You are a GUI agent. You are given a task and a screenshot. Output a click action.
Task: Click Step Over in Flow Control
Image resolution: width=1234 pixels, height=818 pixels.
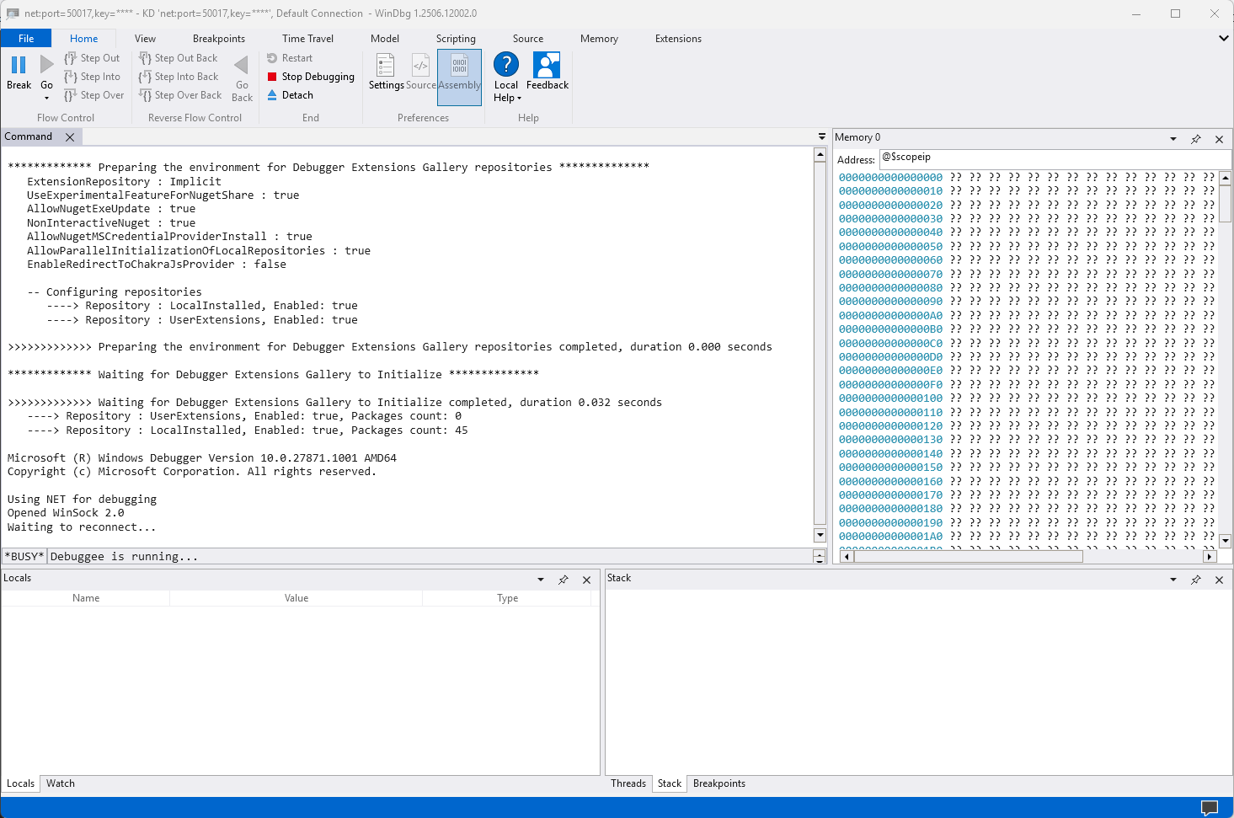click(x=93, y=95)
